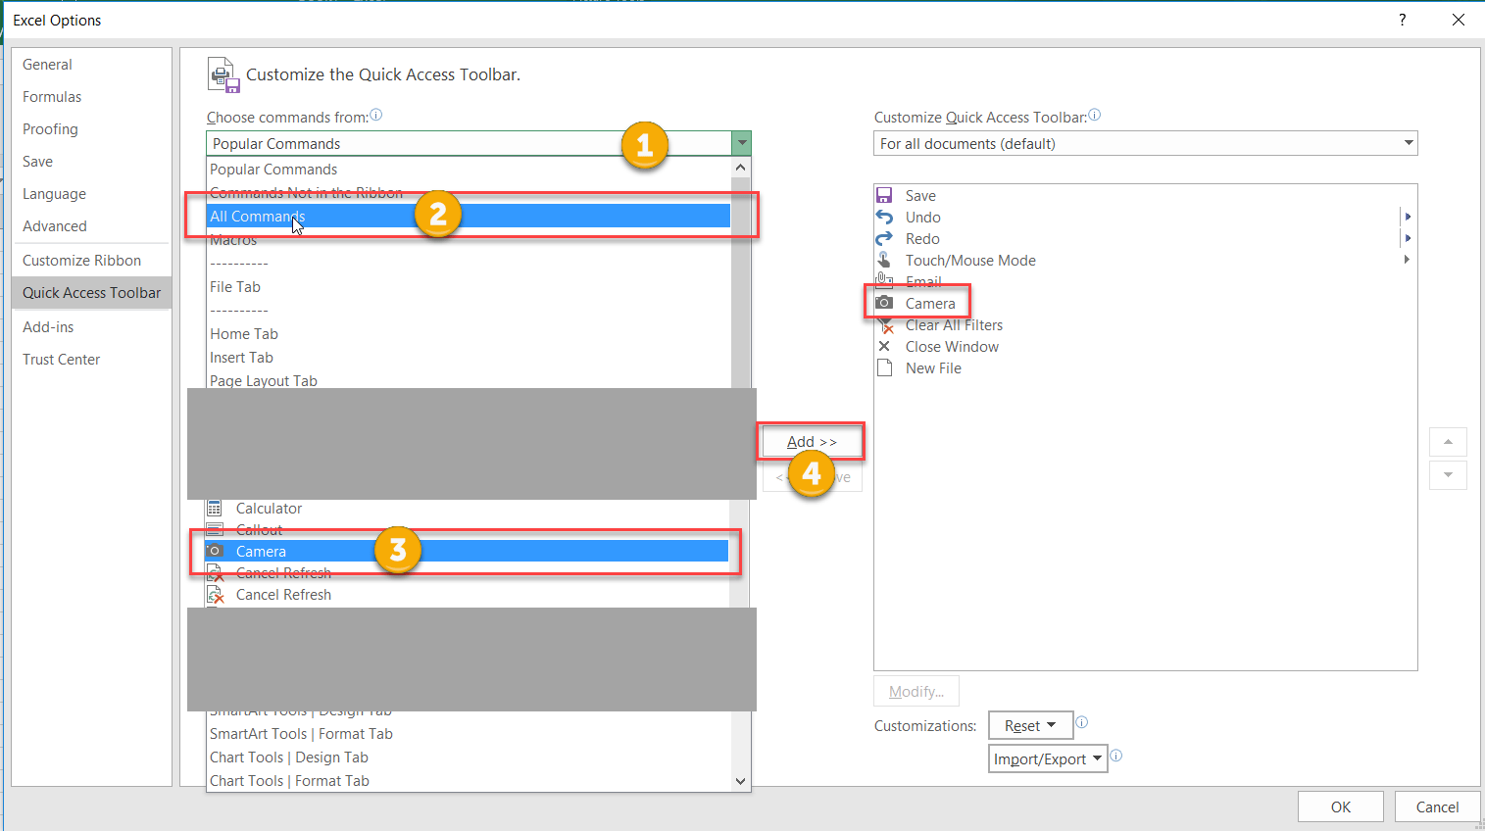Select Clear All Filters in toolbar list
The width and height of the screenshot is (1485, 831).
(1145, 324)
